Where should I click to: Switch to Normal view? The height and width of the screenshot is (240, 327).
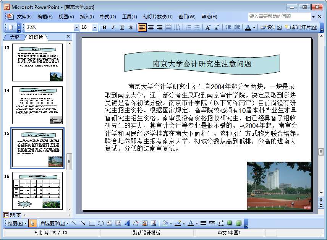point(6,215)
